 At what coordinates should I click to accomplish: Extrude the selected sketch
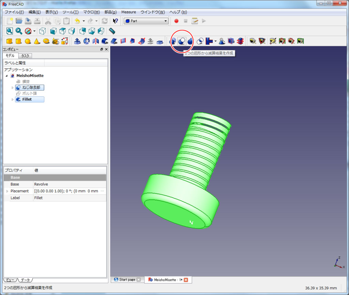click(77, 41)
